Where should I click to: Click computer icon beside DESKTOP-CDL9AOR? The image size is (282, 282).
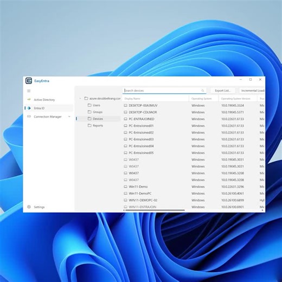[125, 112]
